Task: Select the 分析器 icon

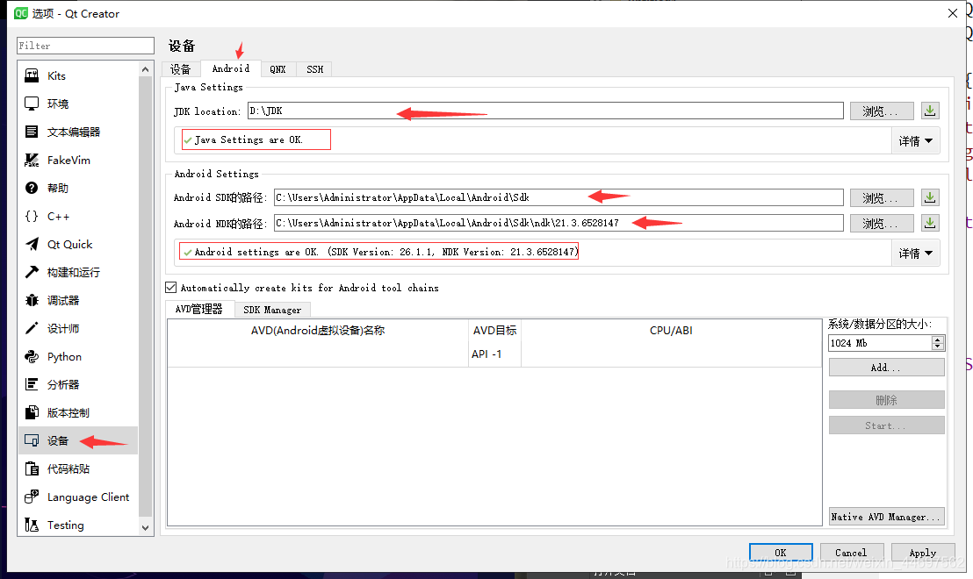Action: tap(32, 384)
